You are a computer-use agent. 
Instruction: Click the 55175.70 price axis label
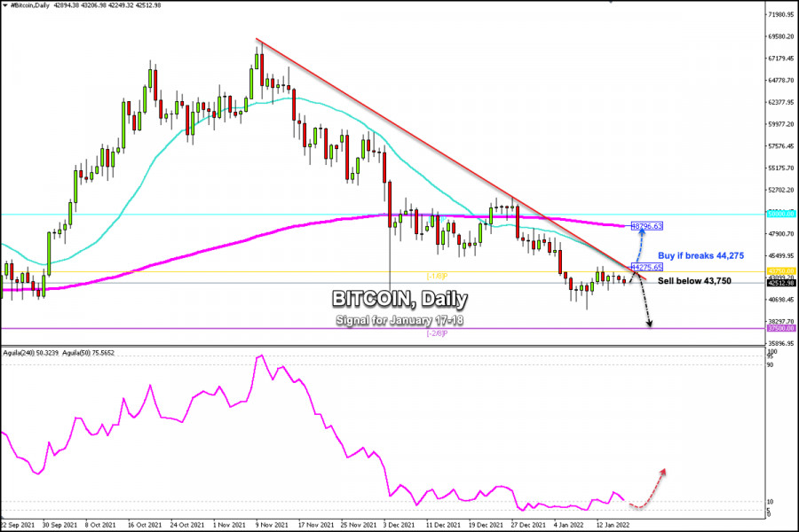(x=780, y=168)
